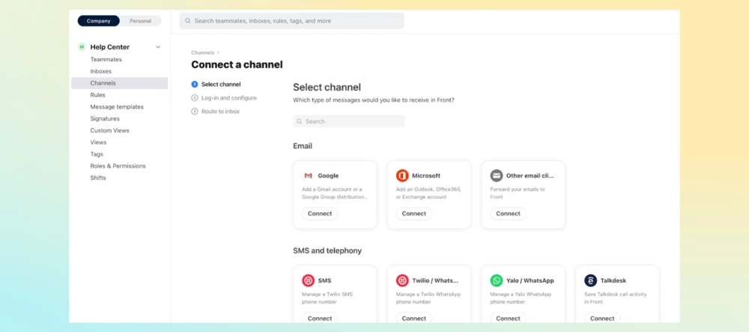Click the Talkdesk card title
Screen dimensions: 749x332
pyautogui.click(x=613, y=280)
